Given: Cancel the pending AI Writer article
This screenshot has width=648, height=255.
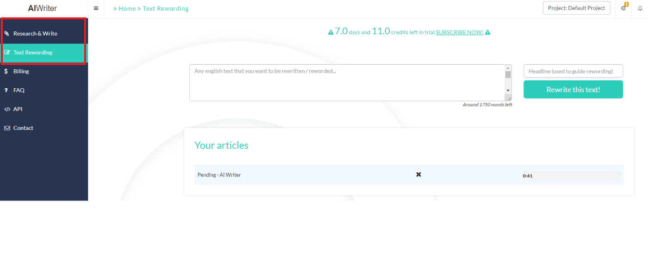Looking at the screenshot, I should click(x=418, y=175).
